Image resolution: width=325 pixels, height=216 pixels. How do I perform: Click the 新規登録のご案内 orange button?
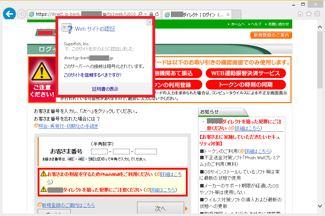click(x=271, y=35)
